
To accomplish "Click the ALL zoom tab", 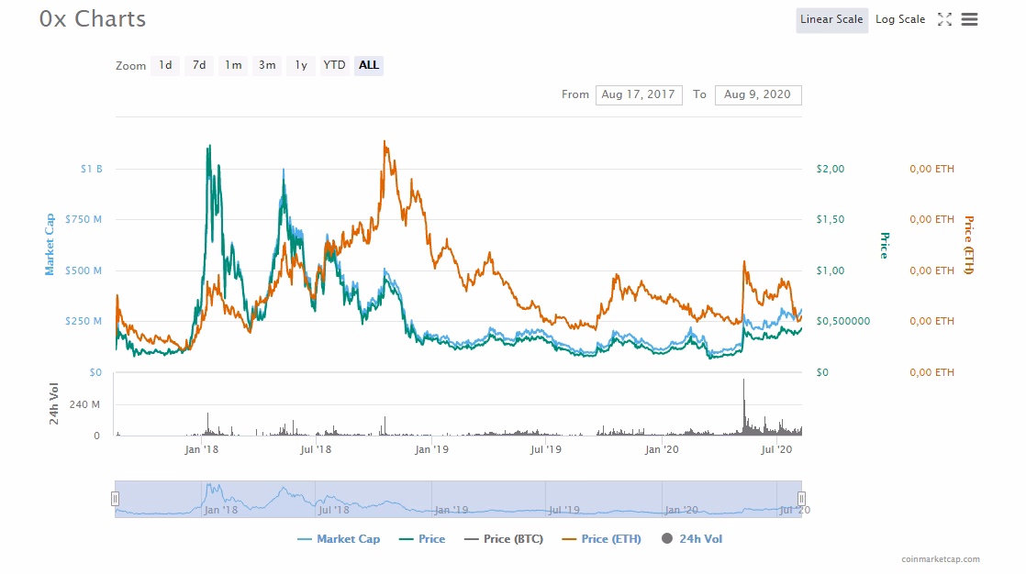I will [x=368, y=65].
